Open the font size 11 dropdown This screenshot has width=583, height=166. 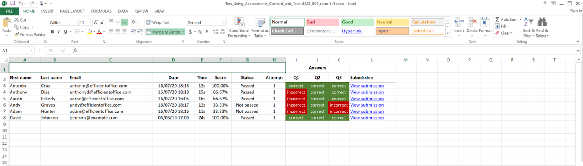(x=91, y=22)
